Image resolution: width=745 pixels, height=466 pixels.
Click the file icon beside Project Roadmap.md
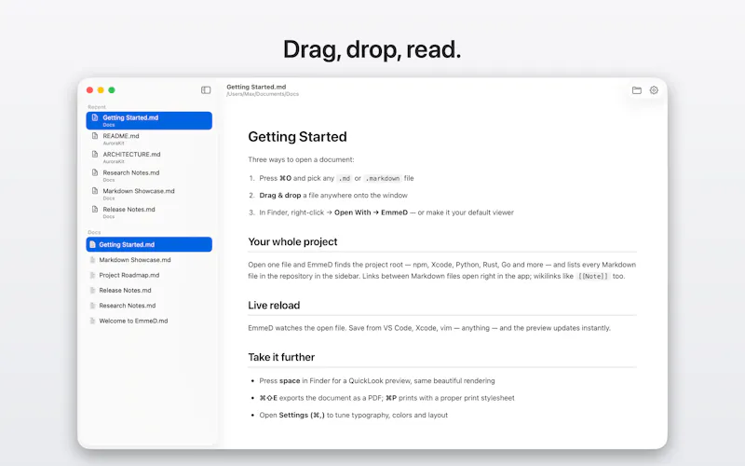92,275
